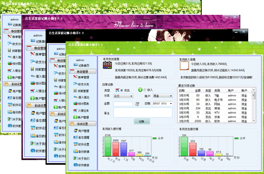Viewport: 264px width, 174px height.
Task: Open 人情往来 icon in the front green window
Action: 75,110
